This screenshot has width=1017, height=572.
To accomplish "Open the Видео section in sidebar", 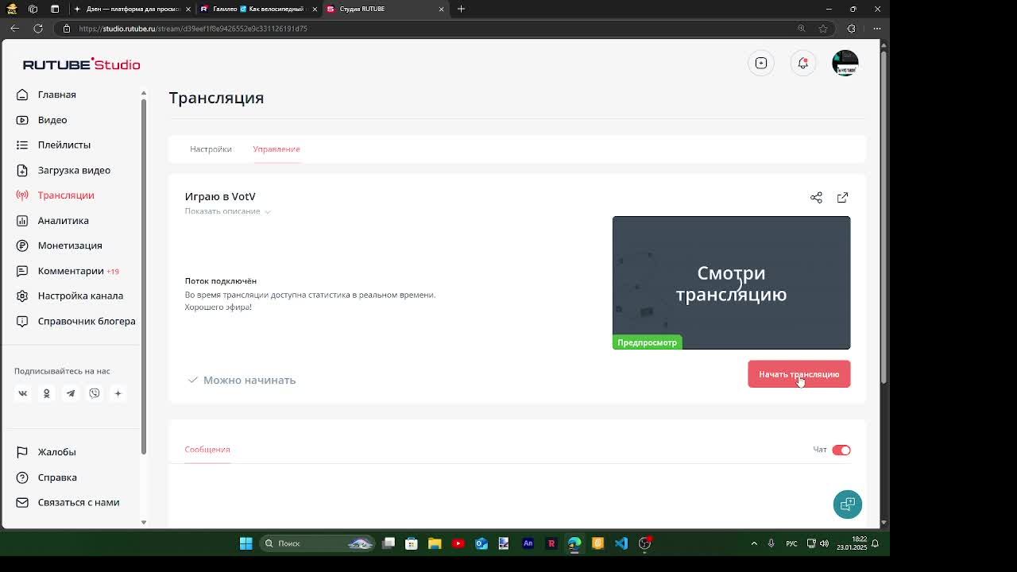I will click(x=42, y=120).
